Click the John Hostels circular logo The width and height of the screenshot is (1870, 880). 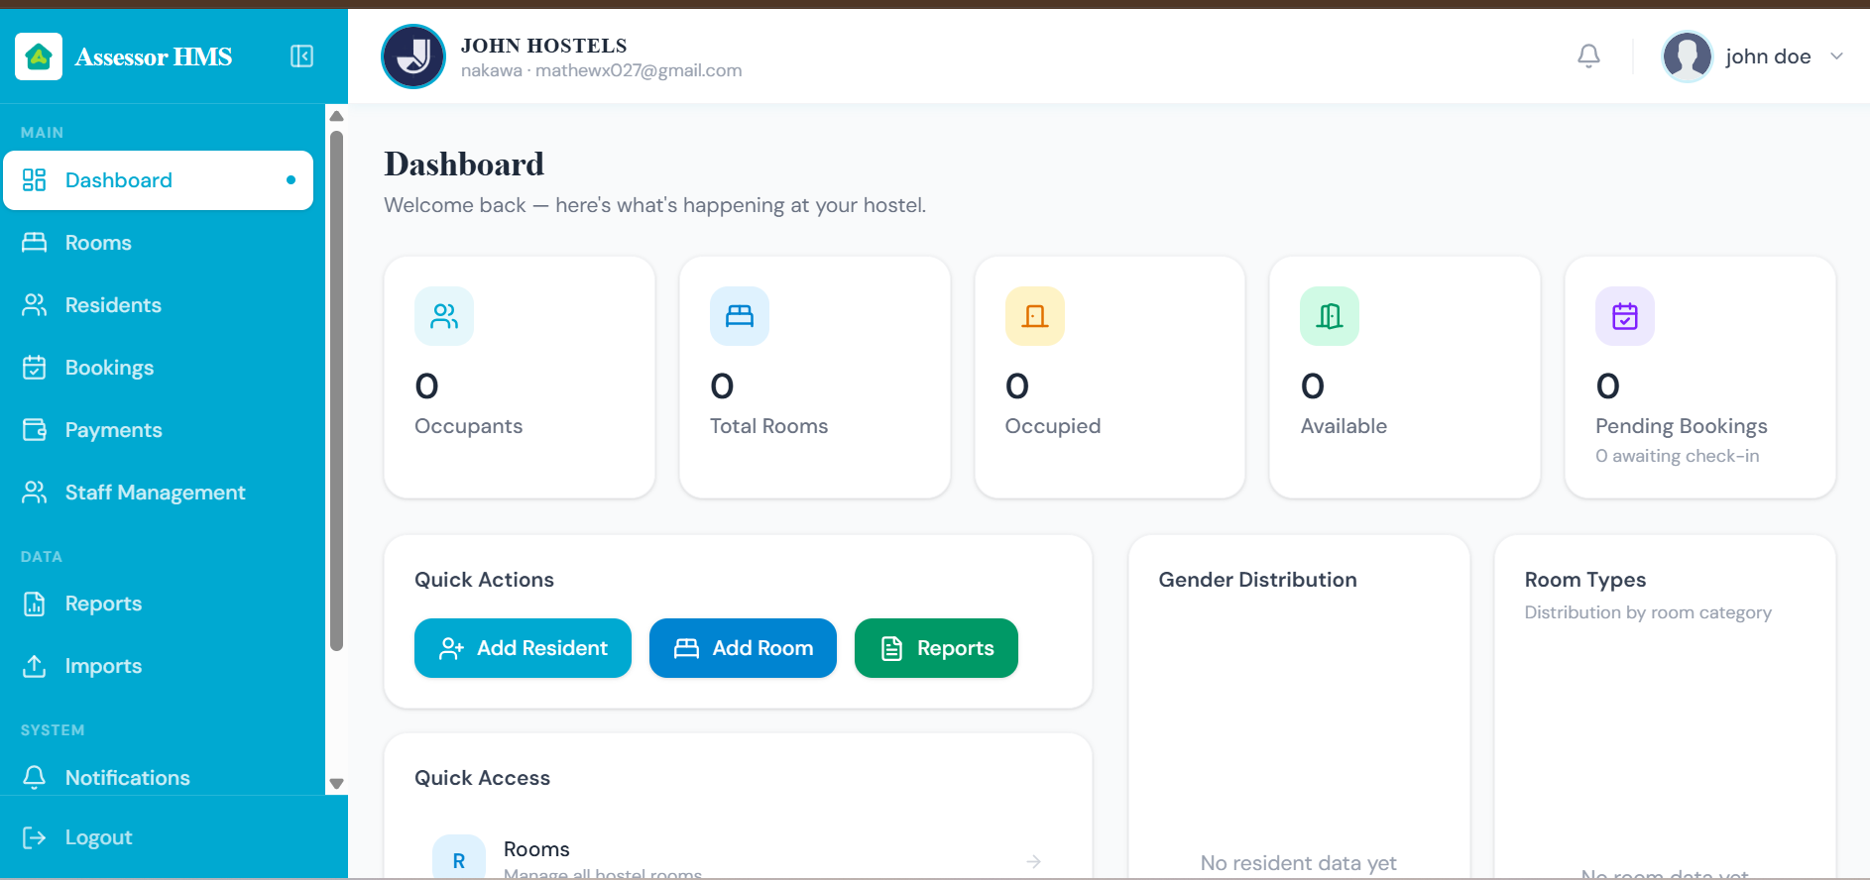pyautogui.click(x=413, y=56)
